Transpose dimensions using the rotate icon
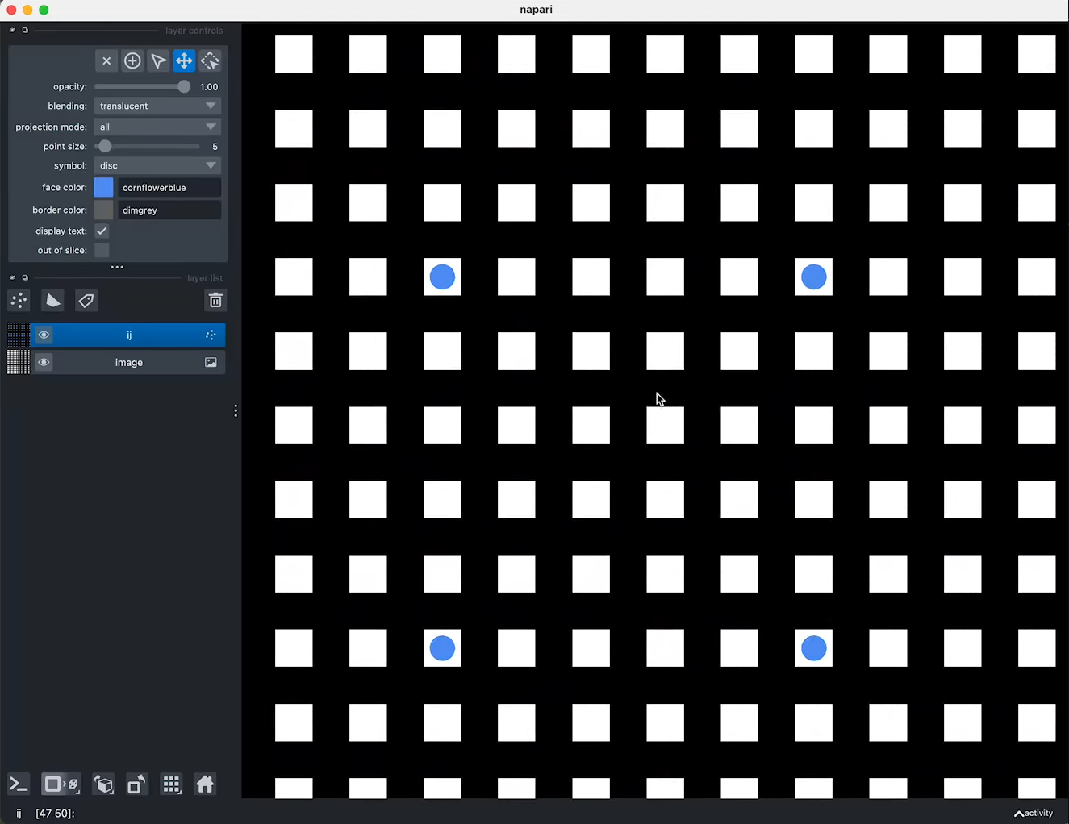 (x=136, y=784)
